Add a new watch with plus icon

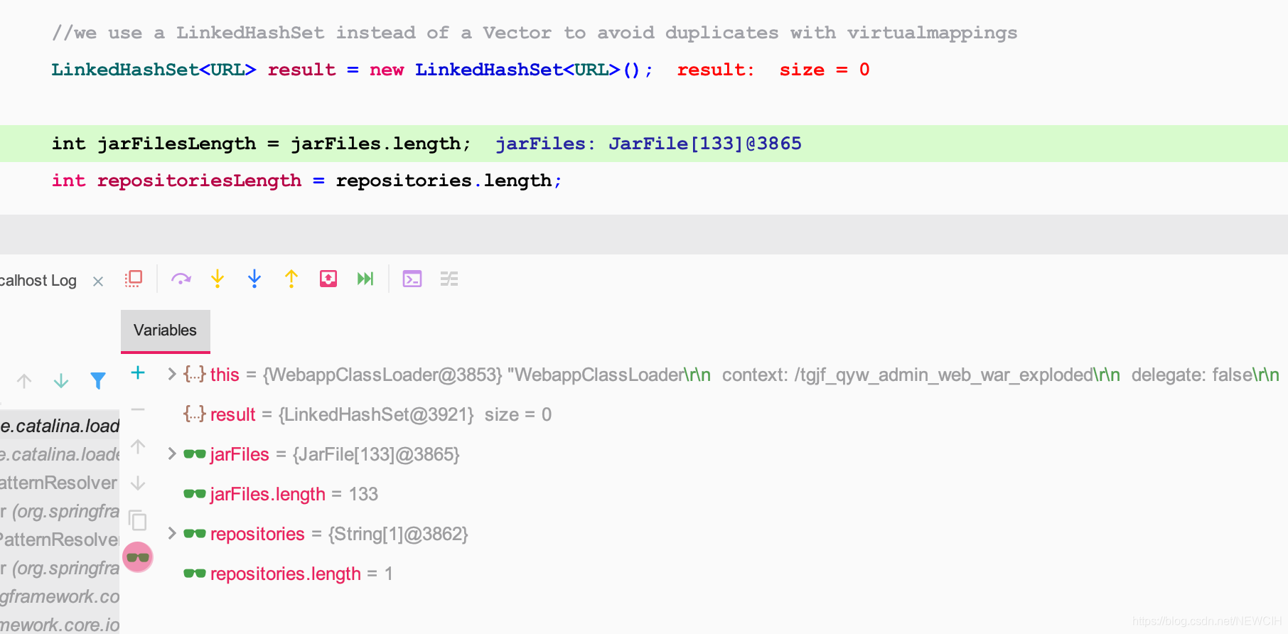pos(138,372)
